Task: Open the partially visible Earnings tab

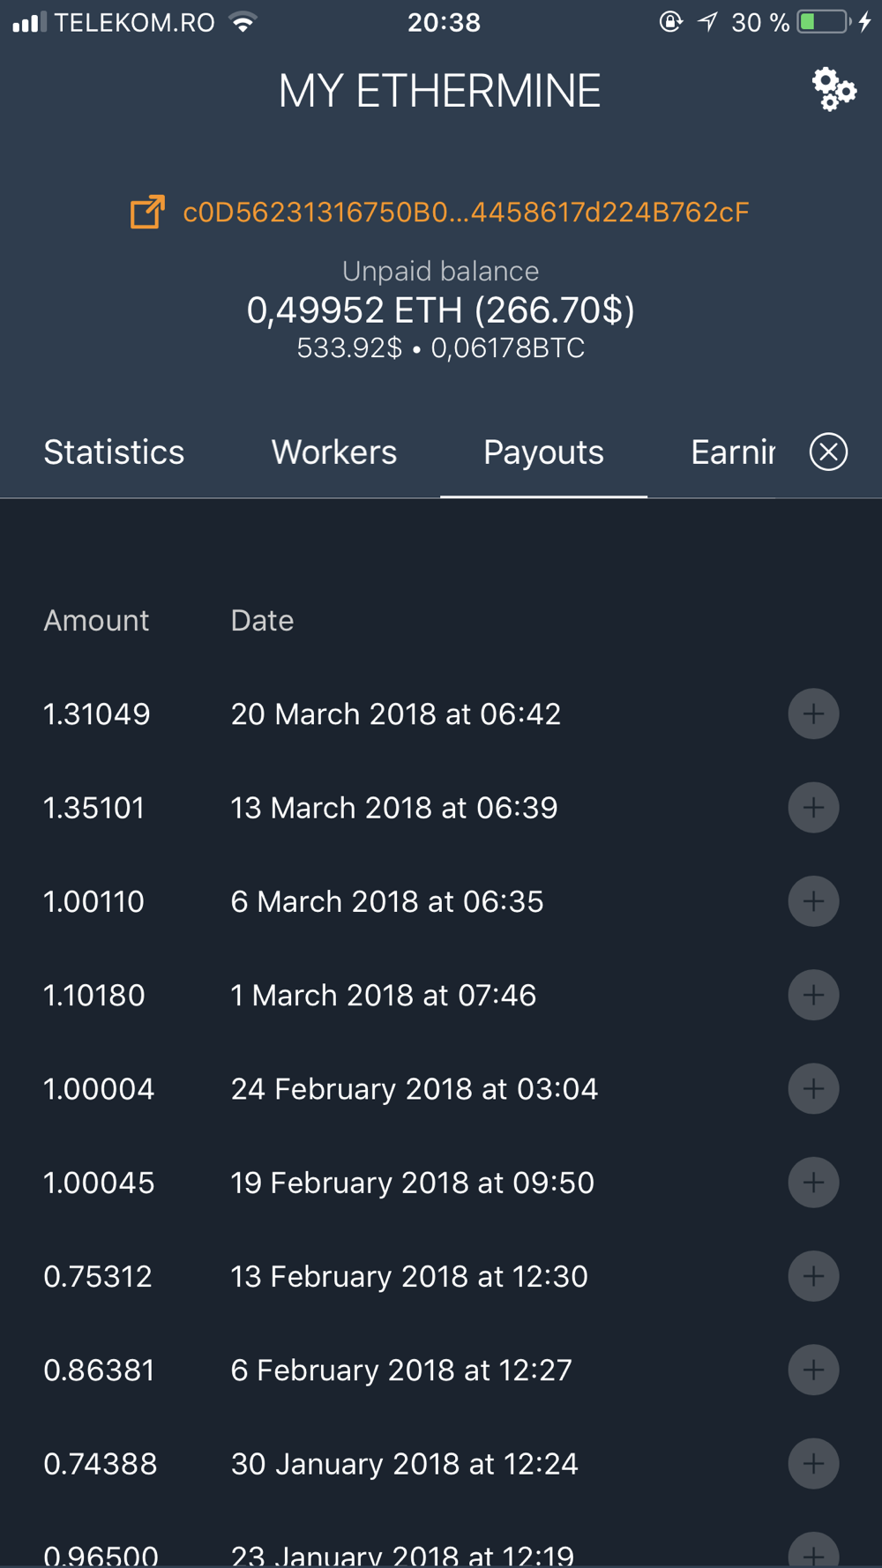Action: [733, 452]
